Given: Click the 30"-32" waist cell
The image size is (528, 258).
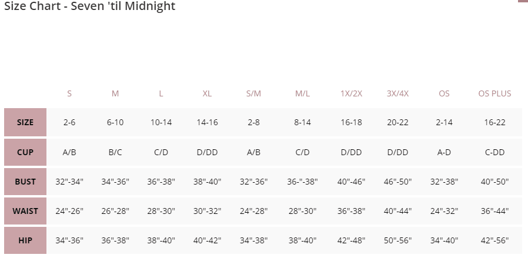Looking at the screenshot, I should click(x=207, y=211).
